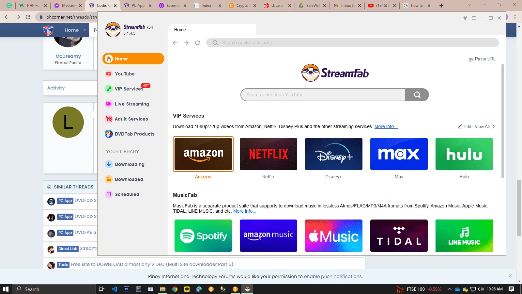Viewport: 522px width, 294px height.
Task: Click Edit next to VIP Services
Action: click(464, 126)
